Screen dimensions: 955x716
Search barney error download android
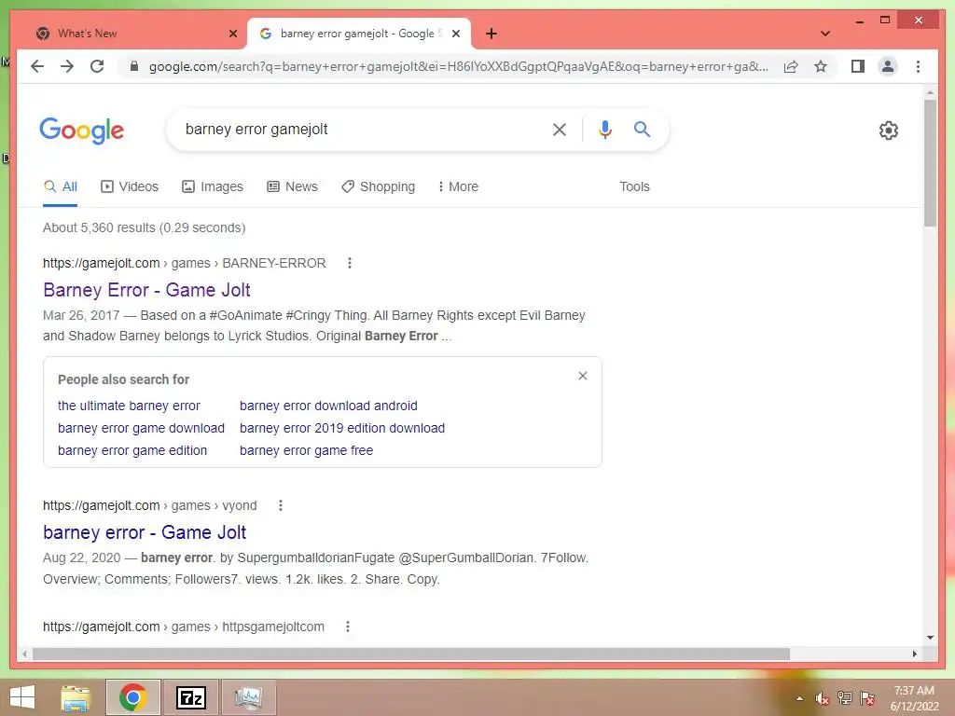point(328,406)
